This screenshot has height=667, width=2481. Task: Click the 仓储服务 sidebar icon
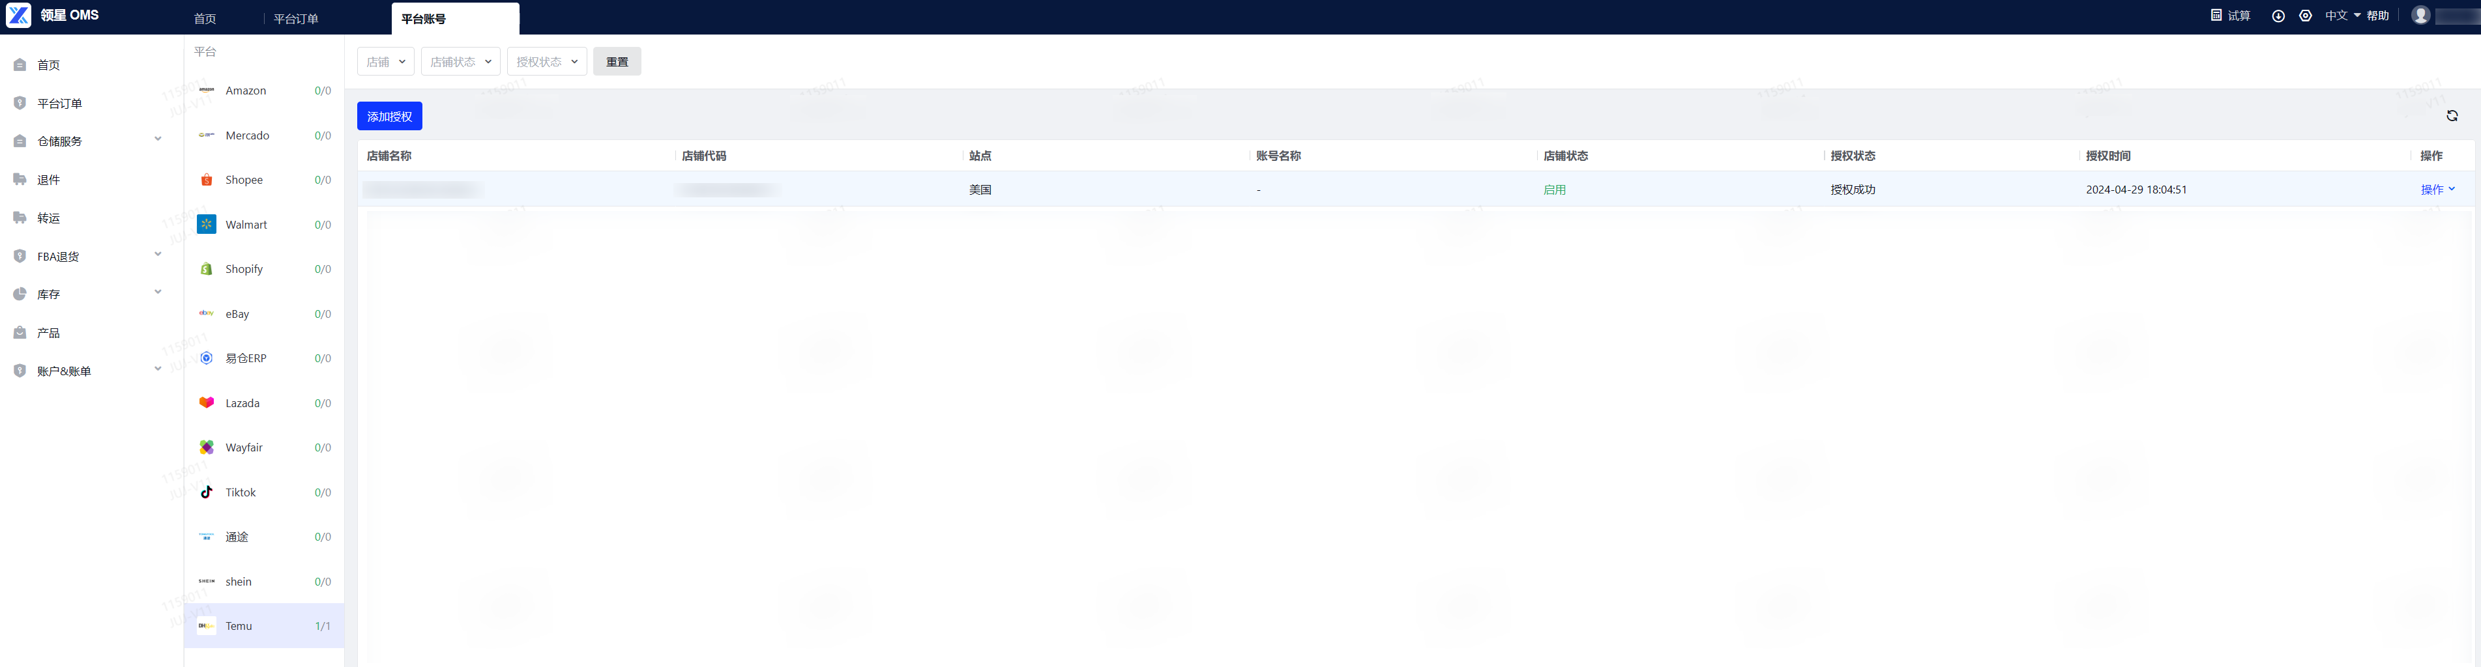(x=20, y=141)
